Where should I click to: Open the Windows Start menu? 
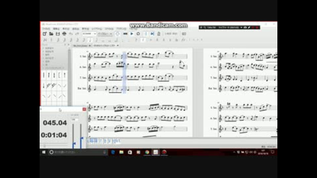[x=44, y=152]
